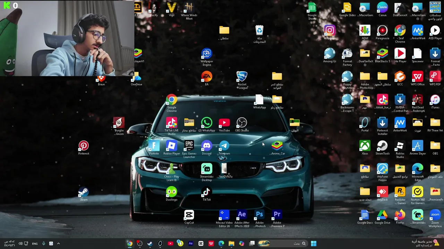
Task: Open the SteamTools desktop shortcut
Action: click(x=382, y=148)
